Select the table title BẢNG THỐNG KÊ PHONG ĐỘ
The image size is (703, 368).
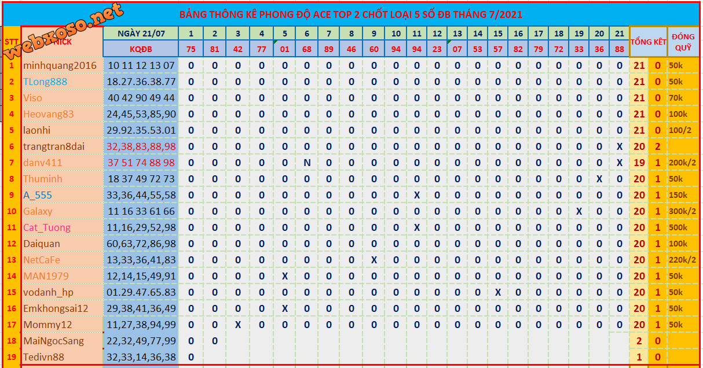tap(351, 14)
